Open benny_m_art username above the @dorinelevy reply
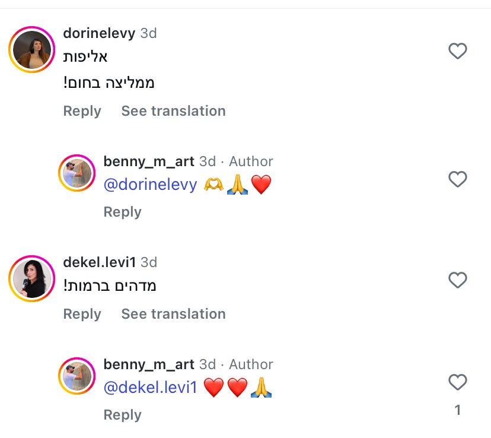 pyautogui.click(x=149, y=161)
